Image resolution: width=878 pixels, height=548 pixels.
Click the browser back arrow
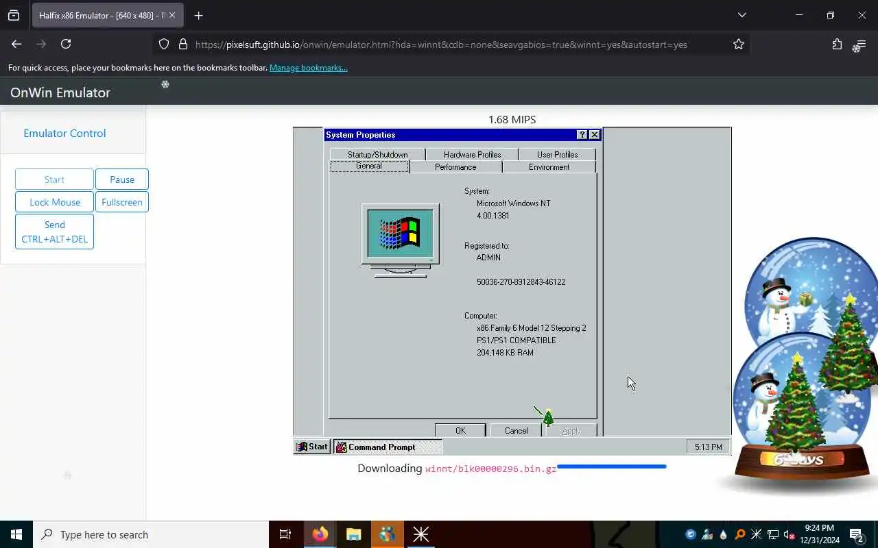(16, 44)
